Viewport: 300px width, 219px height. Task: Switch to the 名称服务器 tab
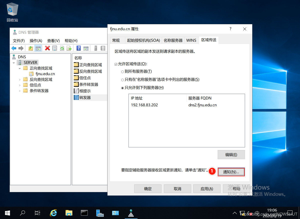click(173, 40)
